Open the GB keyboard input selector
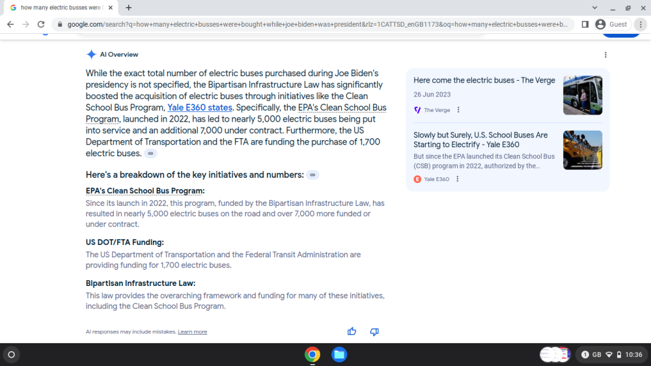The image size is (651, 366). 596,354
